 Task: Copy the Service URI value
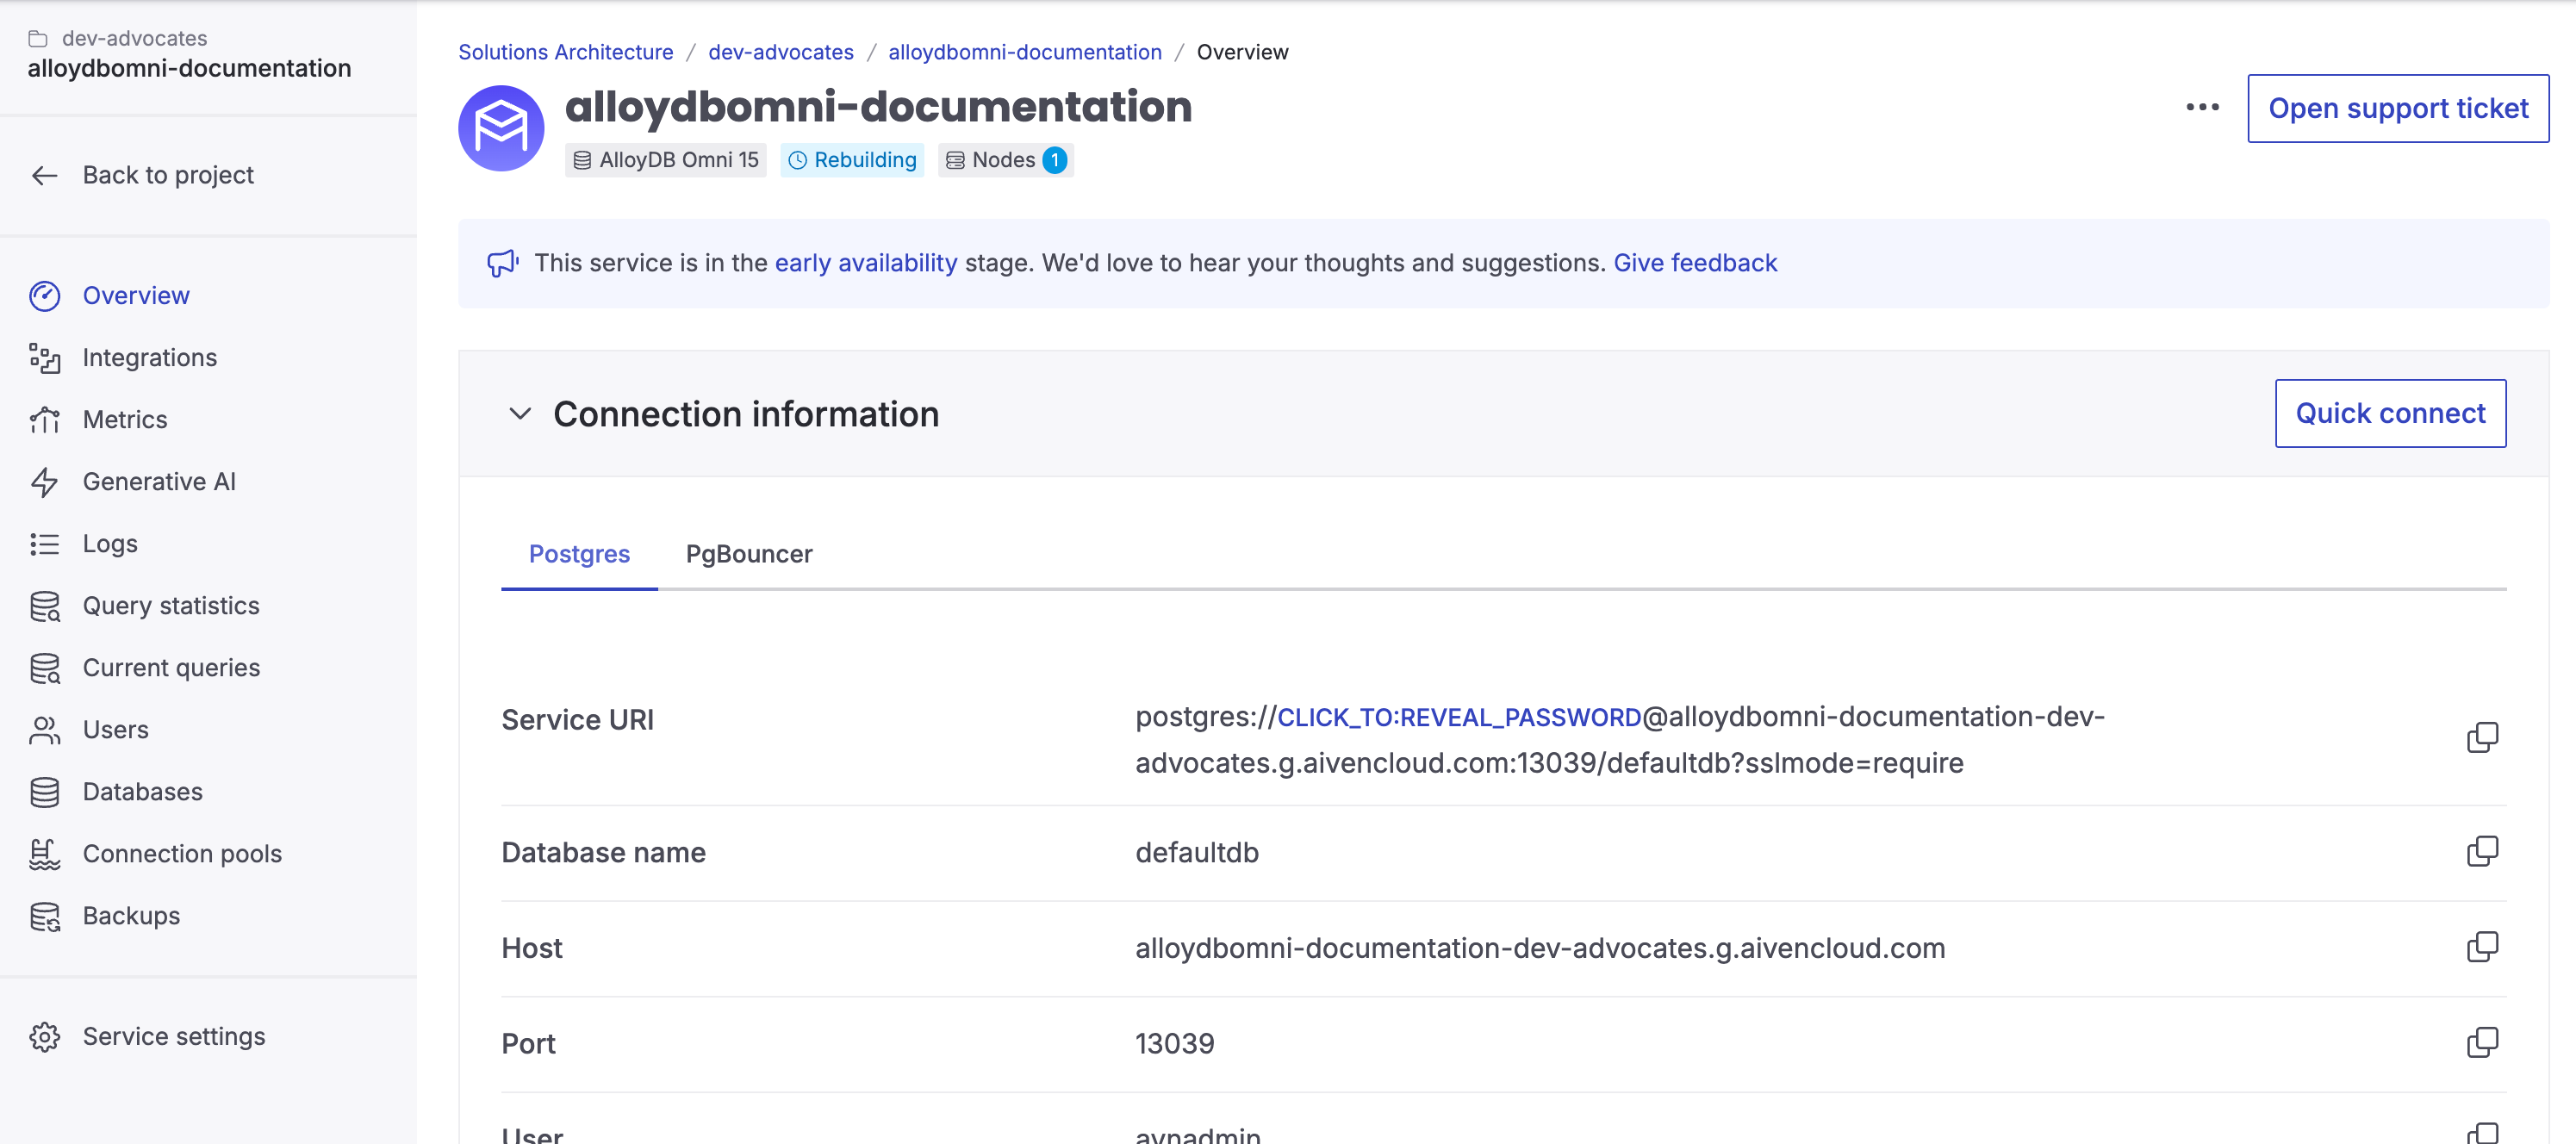2481,738
